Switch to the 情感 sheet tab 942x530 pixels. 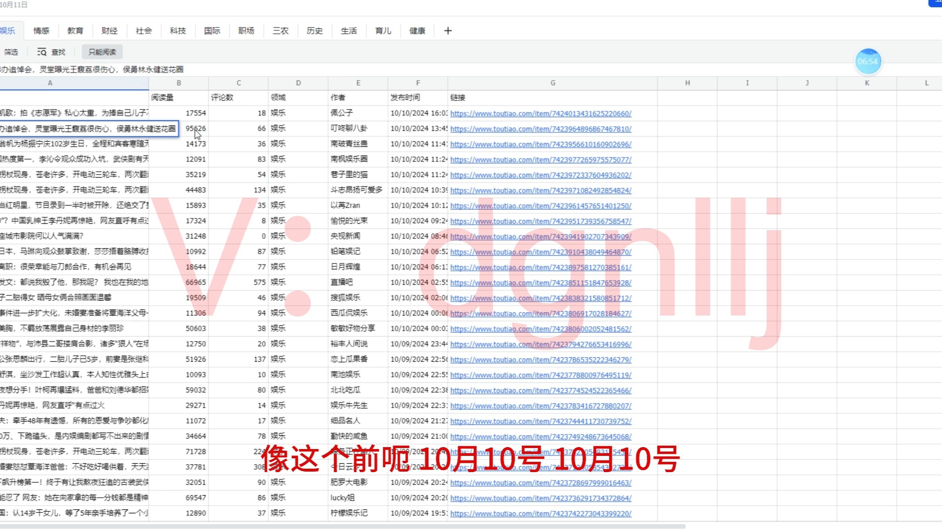(41, 31)
